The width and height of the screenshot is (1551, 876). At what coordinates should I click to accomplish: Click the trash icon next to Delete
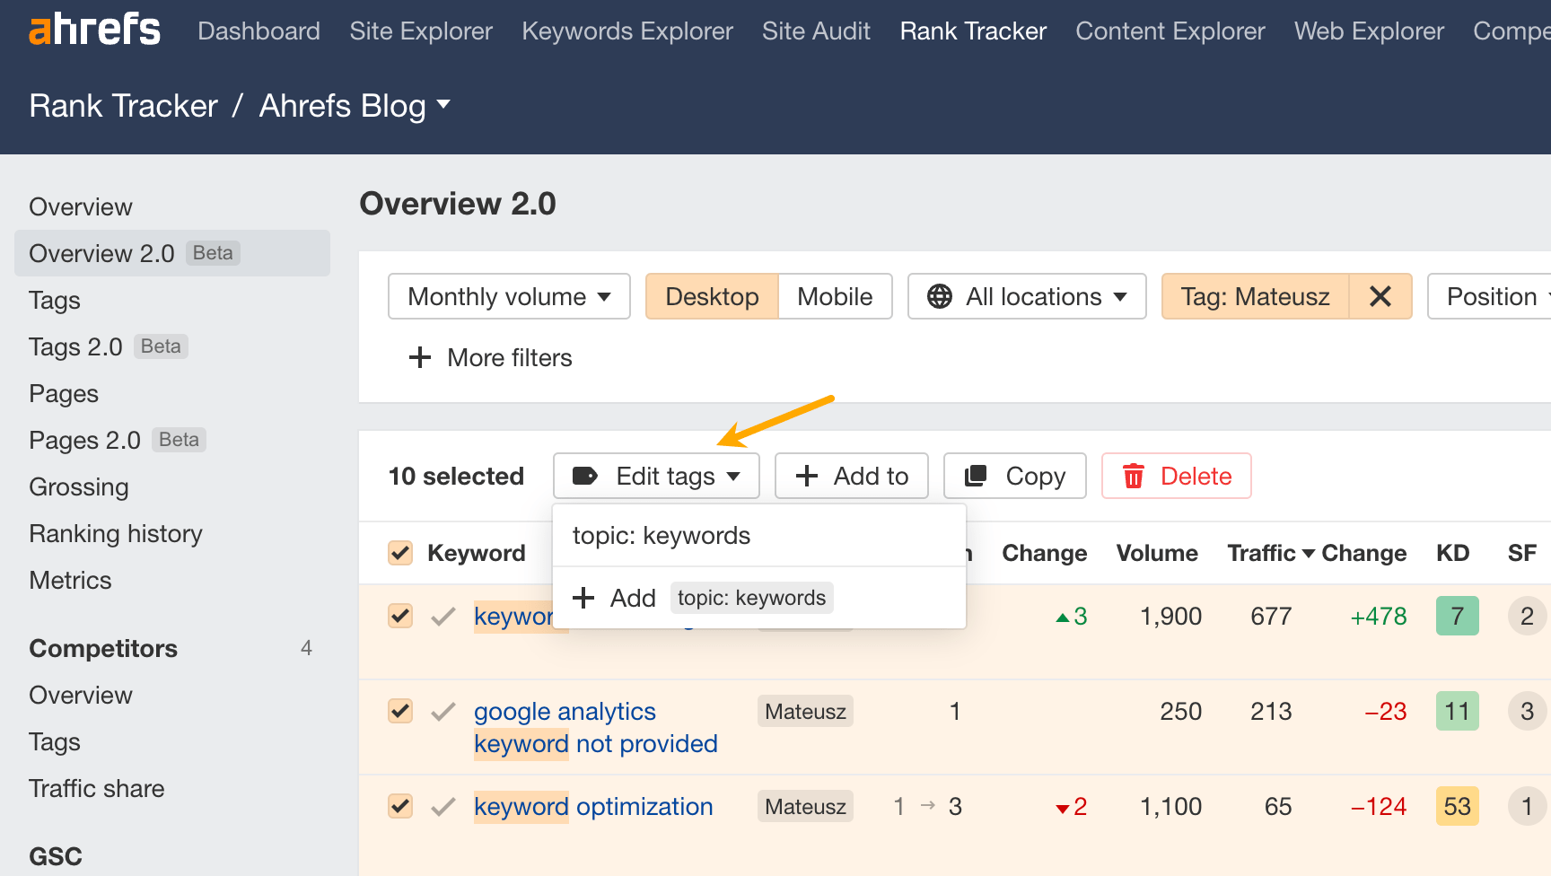click(1135, 476)
